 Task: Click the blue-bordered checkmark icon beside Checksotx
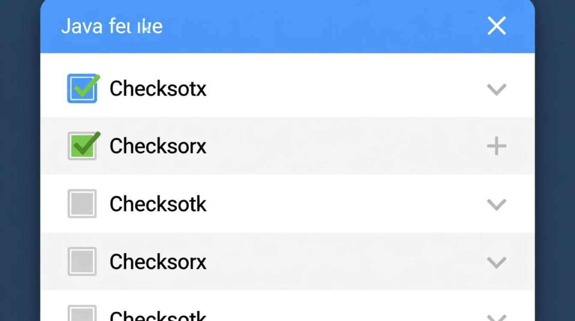point(82,89)
